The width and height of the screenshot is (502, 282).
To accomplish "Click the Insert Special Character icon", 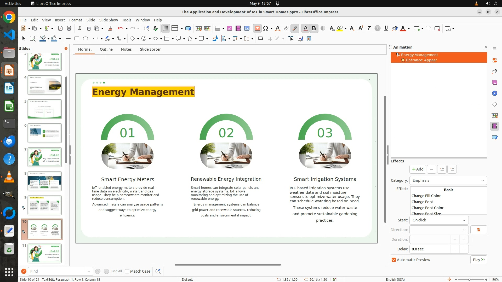I will (266, 28).
